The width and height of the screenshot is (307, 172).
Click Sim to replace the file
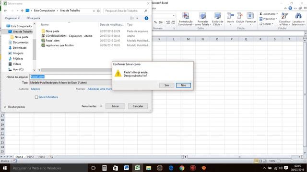[166, 85]
